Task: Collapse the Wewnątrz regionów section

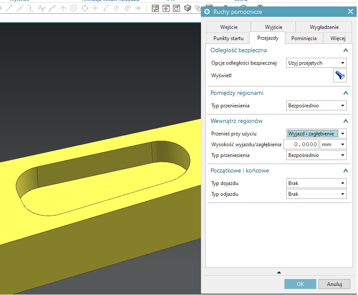Action: click(x=346, y=121)
